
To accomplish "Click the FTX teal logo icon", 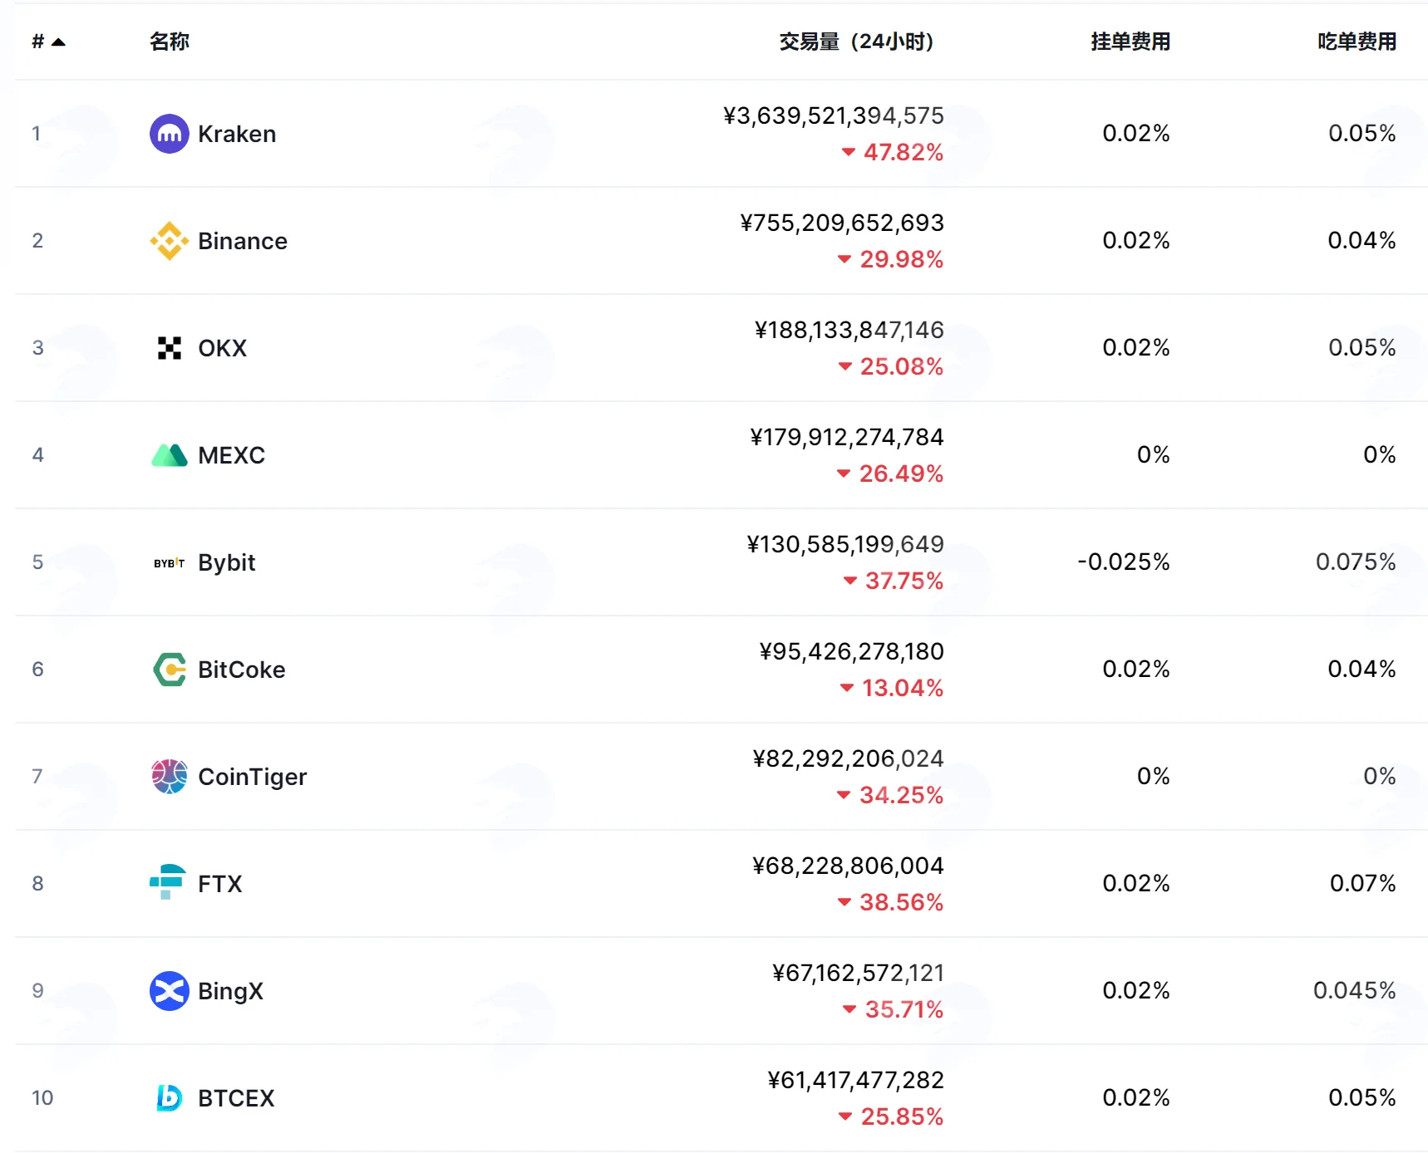I will click(x=167, y=882).
